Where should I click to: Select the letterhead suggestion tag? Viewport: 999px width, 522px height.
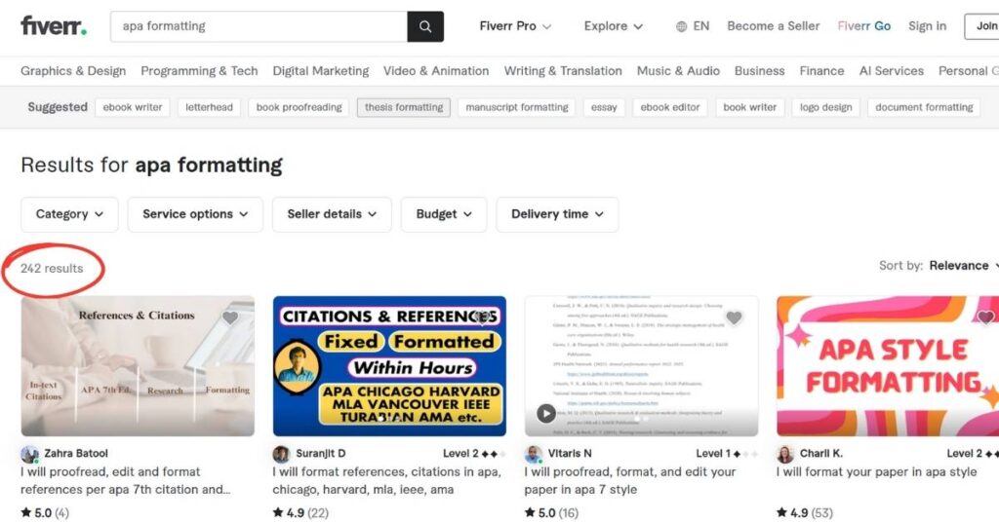(x=209, y=107)
